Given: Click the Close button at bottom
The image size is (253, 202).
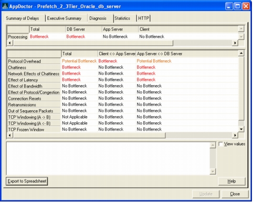Looking at the screenshot, I should (235, 194).
